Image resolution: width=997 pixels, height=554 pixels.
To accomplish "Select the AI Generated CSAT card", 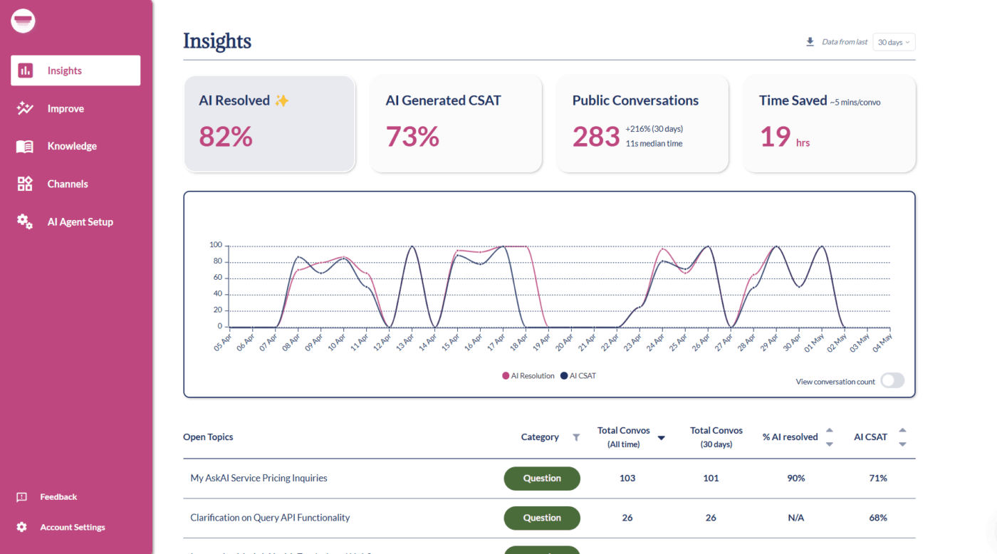I will [x=455, y=124].
